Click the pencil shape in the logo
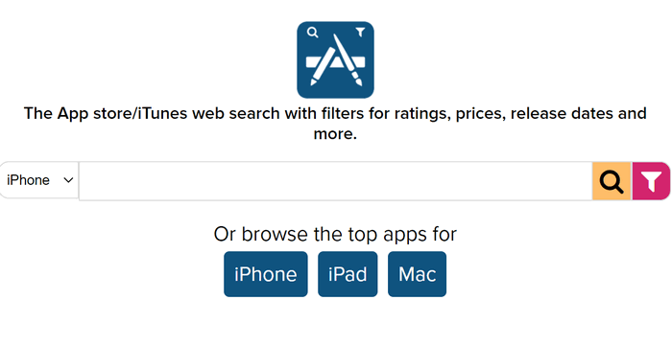672x346 pixels. point(323,67)
